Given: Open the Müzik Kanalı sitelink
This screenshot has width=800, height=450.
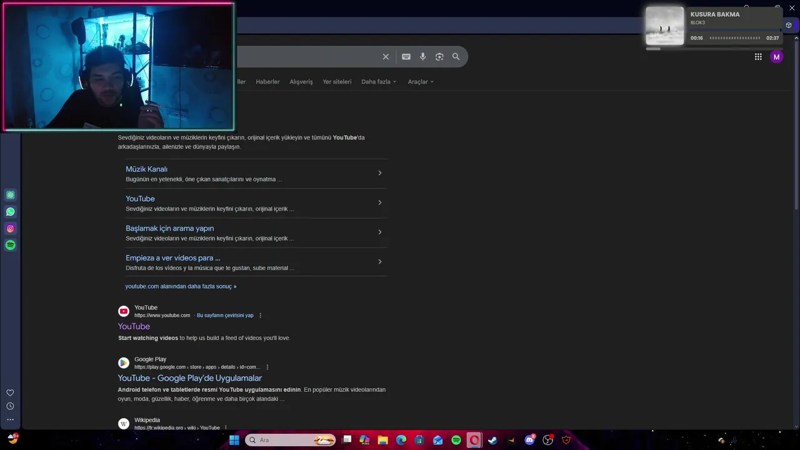Looking at the screenshot, I should pyautogui.click(x=146, y=169).
